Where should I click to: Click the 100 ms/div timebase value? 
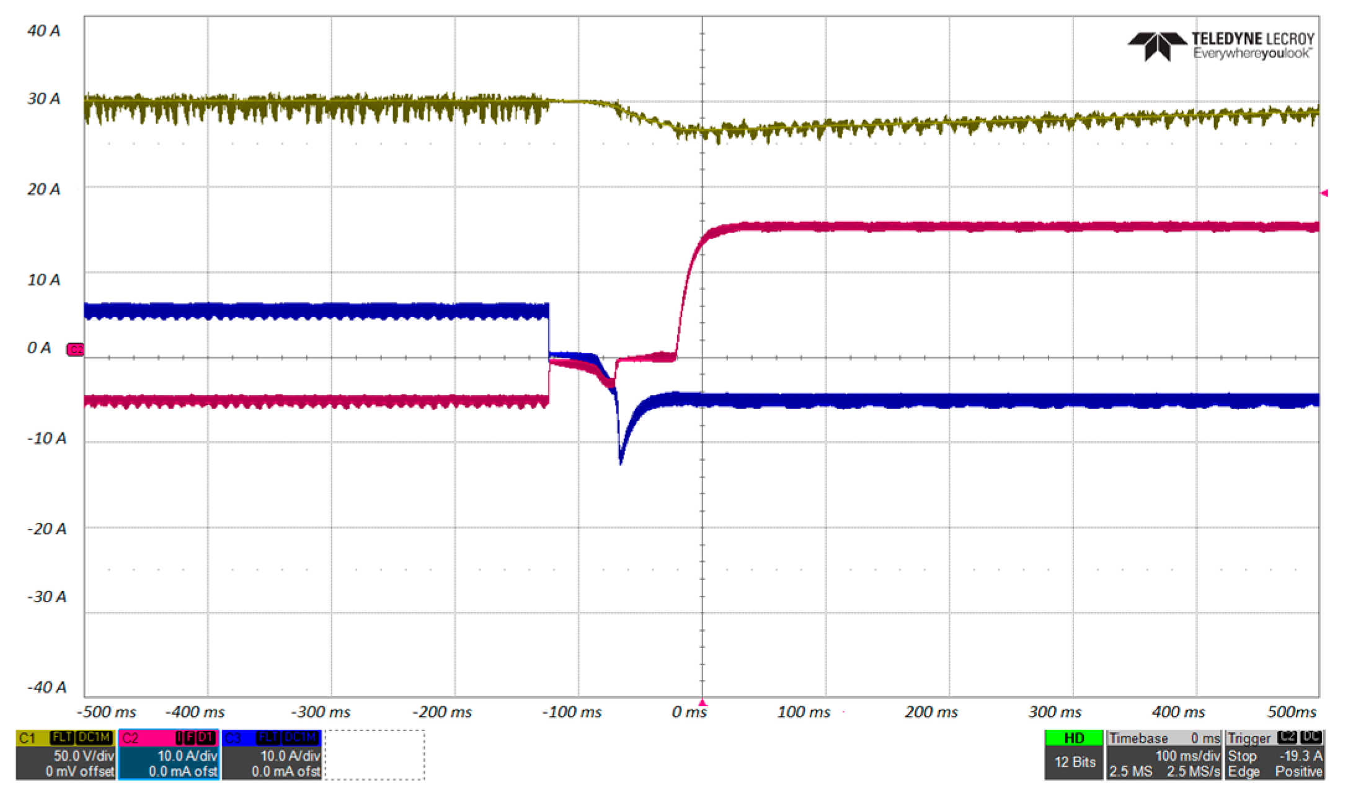[1187, 756]
